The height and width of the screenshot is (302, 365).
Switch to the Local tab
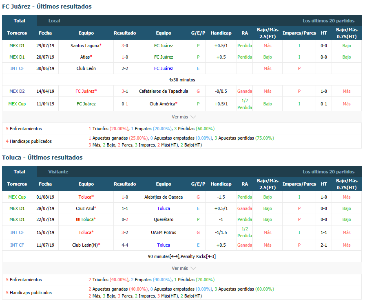(x=54, y=21)
